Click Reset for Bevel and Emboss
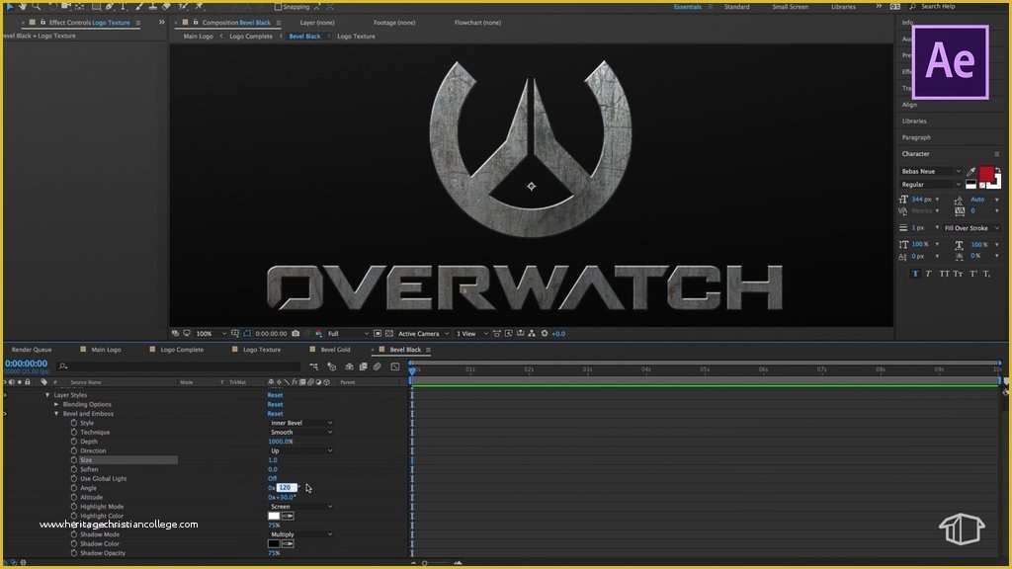The image size is (1012, 569). pos(275,414)
